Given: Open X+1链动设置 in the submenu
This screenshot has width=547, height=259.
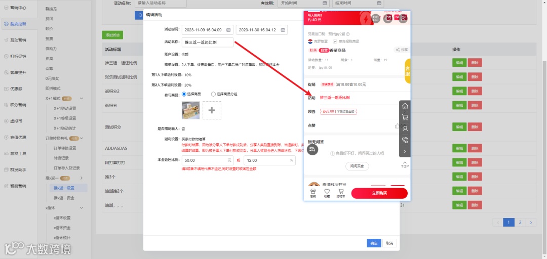Looking at the screenshot, I should click(x=64, y=108).
